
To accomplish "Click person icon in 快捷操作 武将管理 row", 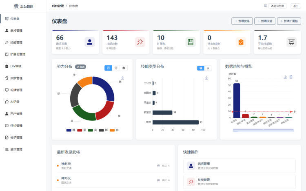I will pos(191,166).
